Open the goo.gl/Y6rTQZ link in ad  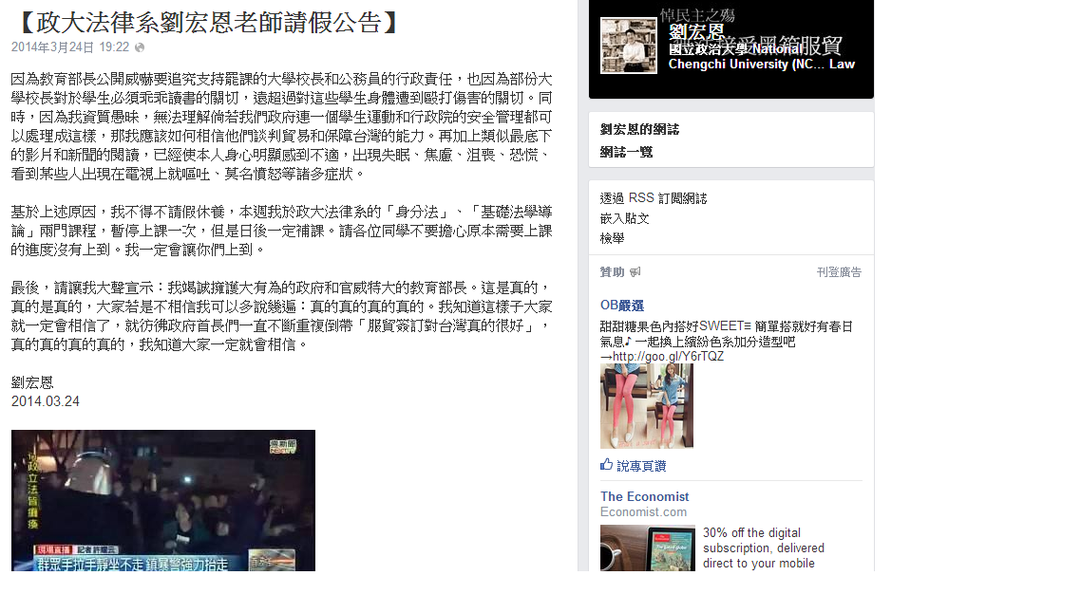[668, 357]
